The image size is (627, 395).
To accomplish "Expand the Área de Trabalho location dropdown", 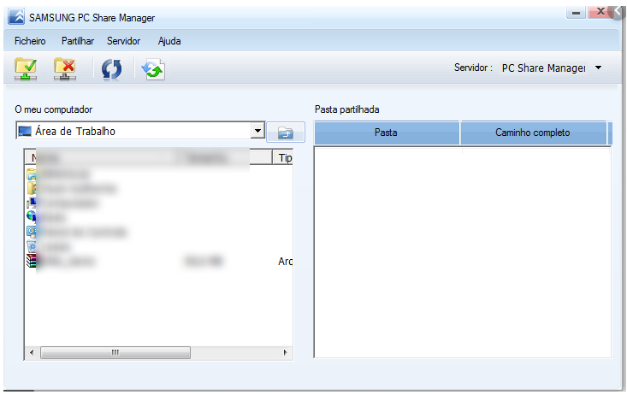I will pyautogui.click(x=257, y=130).
